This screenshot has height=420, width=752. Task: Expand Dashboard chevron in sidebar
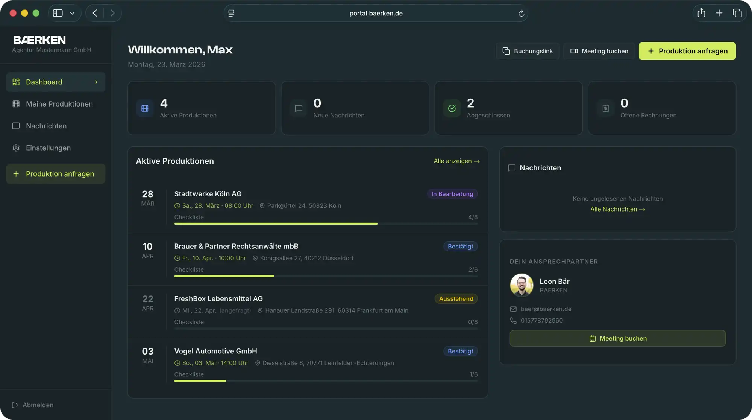96,82
